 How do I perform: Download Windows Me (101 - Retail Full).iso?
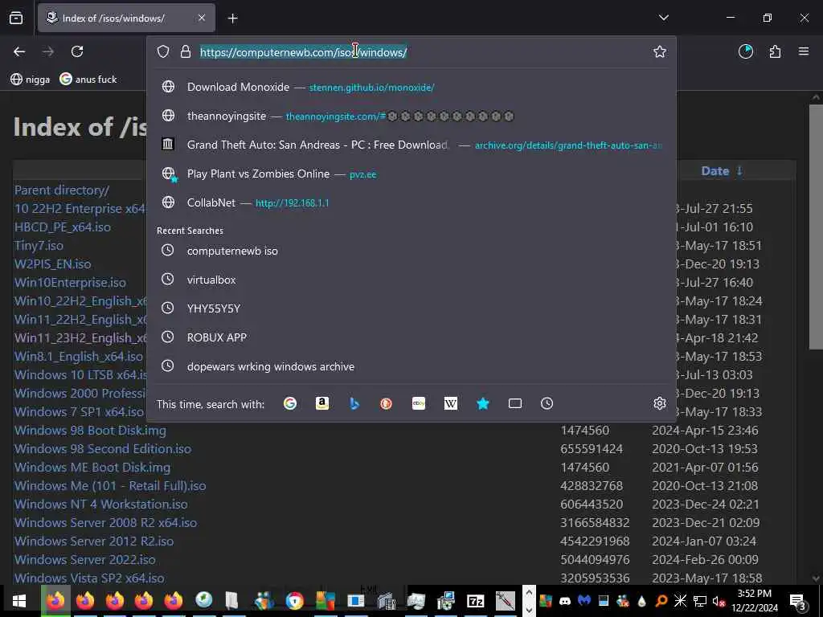pos(110,486)
